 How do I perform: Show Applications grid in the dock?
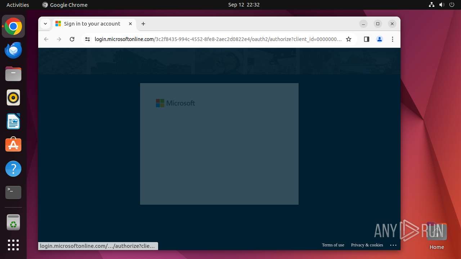tap(13, 245)
